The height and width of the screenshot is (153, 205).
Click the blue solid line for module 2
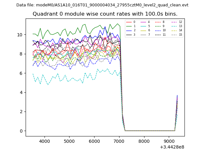129,30
